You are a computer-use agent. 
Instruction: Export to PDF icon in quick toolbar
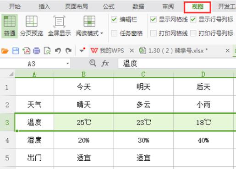[26, 51]
